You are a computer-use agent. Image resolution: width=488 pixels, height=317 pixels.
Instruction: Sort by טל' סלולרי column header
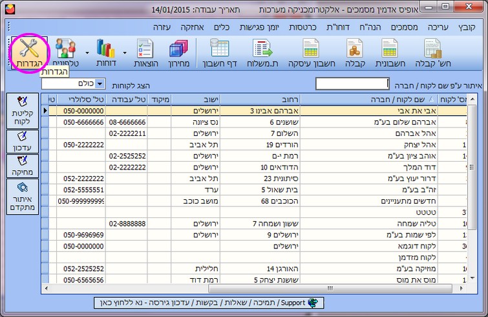pos(81,100)
